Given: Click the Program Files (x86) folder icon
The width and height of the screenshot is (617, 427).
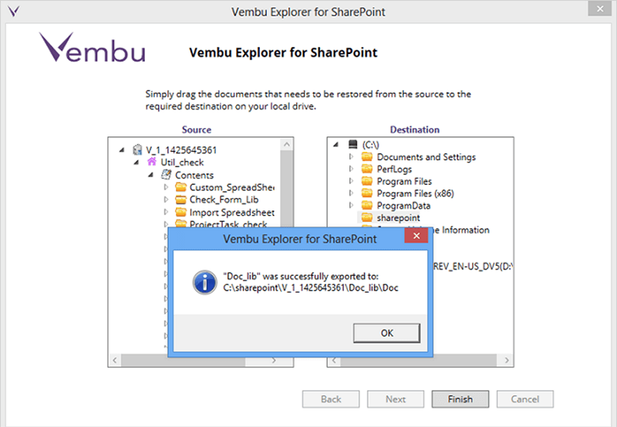Looking at the screenshot, I should pos(367,193).
